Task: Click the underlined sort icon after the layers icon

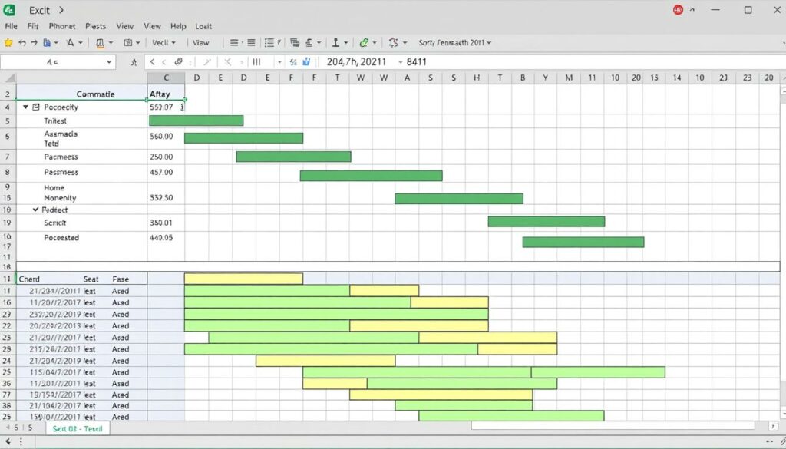Action: click(309, 42)
